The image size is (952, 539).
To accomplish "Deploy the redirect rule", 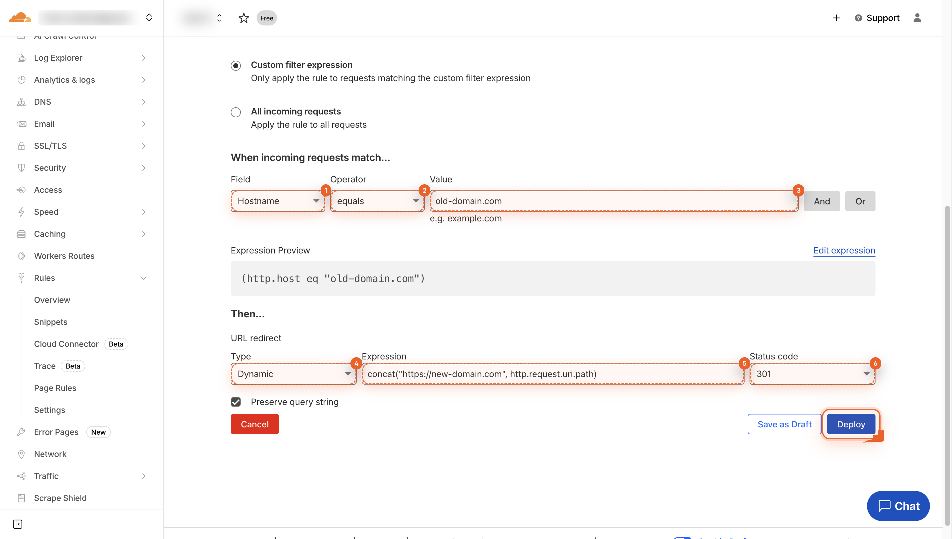I will (x=850, y=424).
